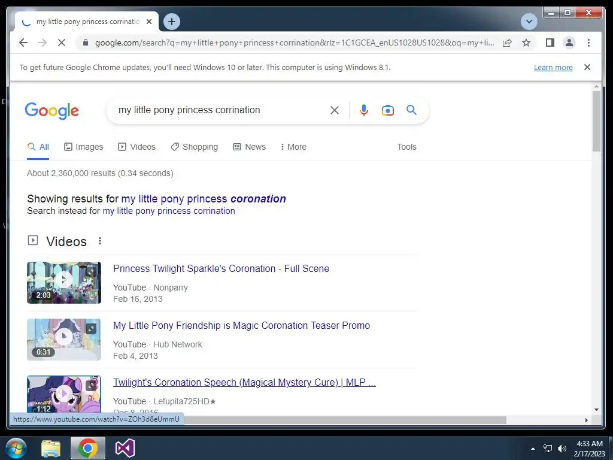Click the browser forward arrow
This screenshot has width=613, height=460.
[43, 43]
